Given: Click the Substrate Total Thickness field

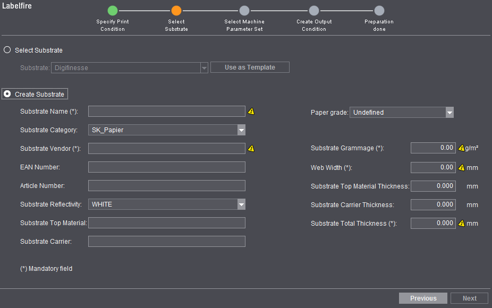Looking at the screenshot, I should coord(433,224).
